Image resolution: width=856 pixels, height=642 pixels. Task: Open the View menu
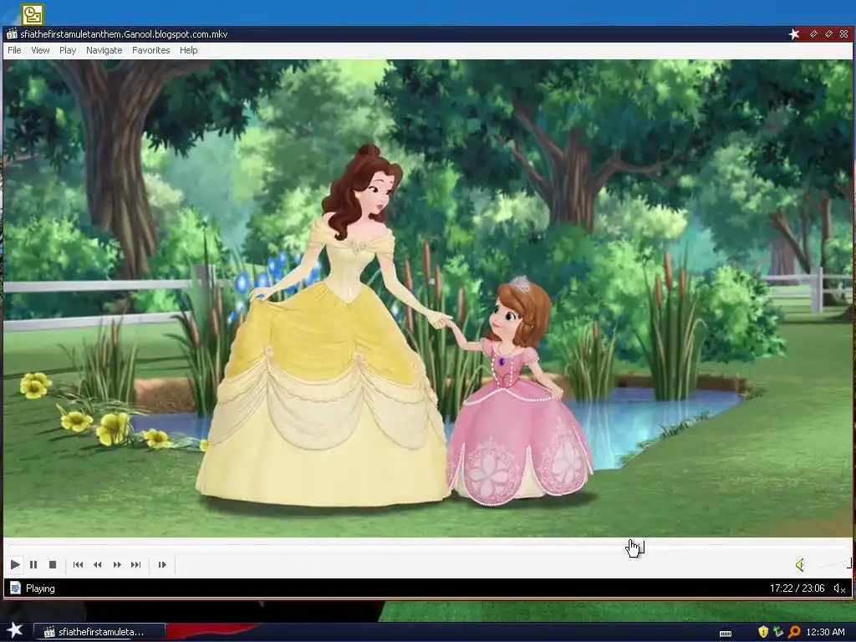[x=40, y=50]
